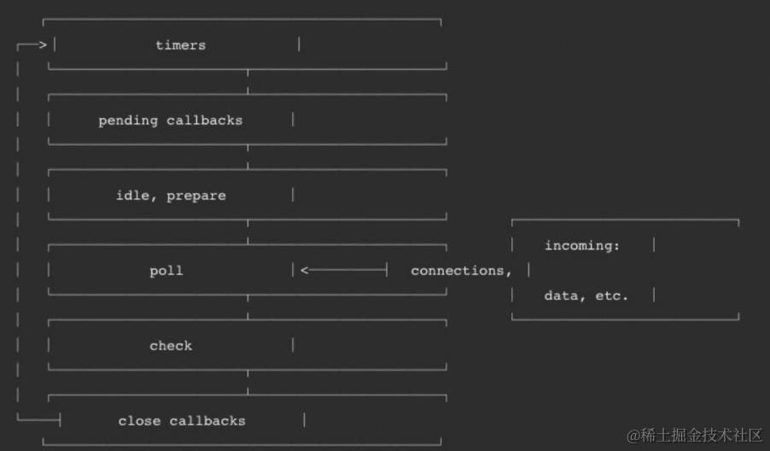Click connector between pending callbacks and idle, prepare
Image resolution: width=770 pixels, height=451 pixels.
coord(248,164)
